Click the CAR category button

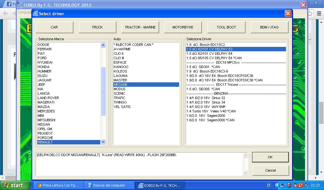[54, 27]
